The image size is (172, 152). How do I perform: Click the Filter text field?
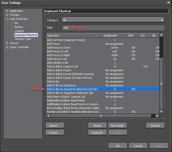coord(113,27)
